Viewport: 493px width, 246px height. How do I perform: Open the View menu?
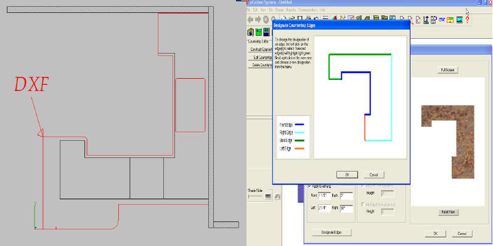point(263,10)
